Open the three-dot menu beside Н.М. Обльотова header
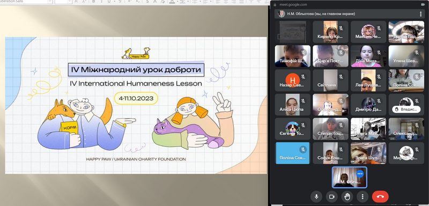Screen dimensions: 429x206 [x=421, y=14]
